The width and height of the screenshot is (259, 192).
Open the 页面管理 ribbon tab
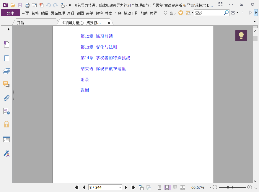tap(58, 13)
